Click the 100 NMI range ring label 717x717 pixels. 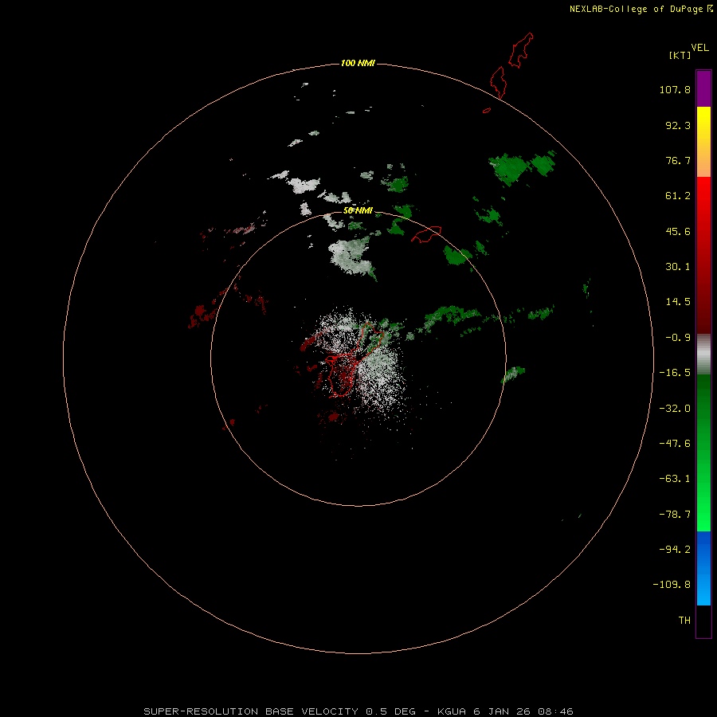point(358,63)
